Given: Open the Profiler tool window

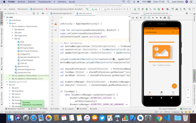Looking at the screenshot, I should pos(55,109).
